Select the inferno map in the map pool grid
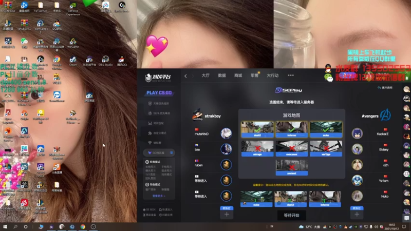 (x=291, y=129)
